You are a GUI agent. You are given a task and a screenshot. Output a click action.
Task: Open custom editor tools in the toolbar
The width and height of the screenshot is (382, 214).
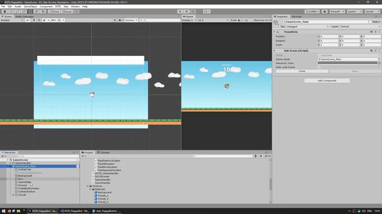pyautogui.click(x=43, y=11)
